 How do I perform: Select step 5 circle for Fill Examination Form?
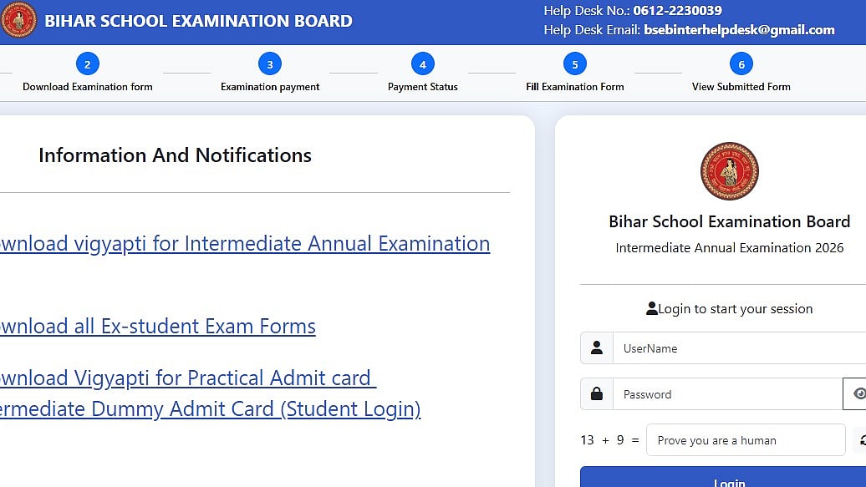pyautogui.click(x=574, y=63)
